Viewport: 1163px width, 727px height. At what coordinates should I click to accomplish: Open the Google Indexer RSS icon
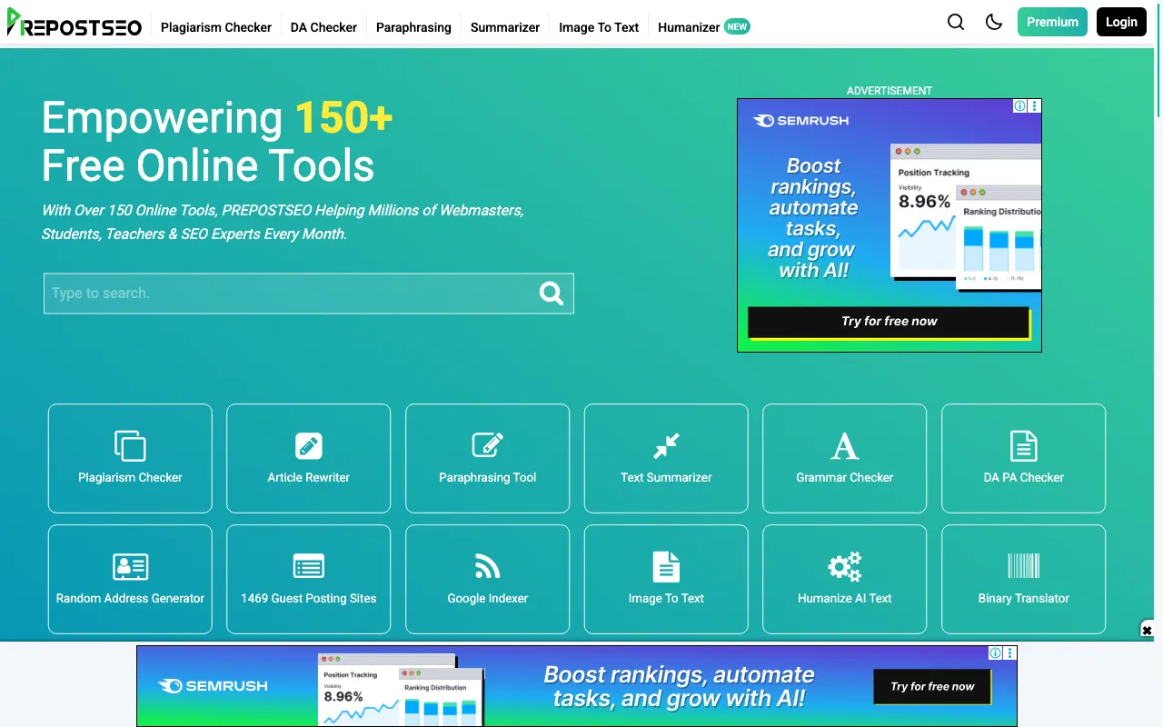click(x=488, y=567)
